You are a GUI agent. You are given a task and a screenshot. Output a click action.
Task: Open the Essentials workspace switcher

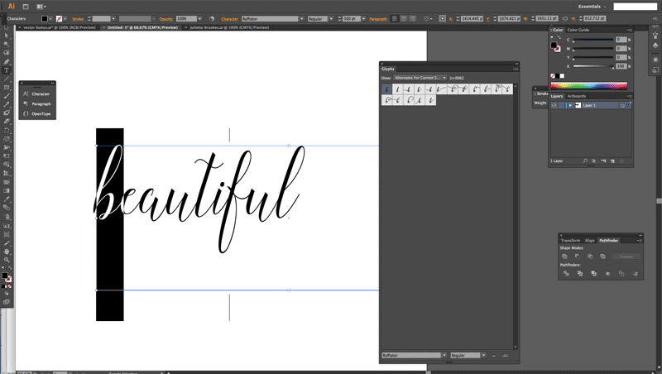tap(592, 7)
